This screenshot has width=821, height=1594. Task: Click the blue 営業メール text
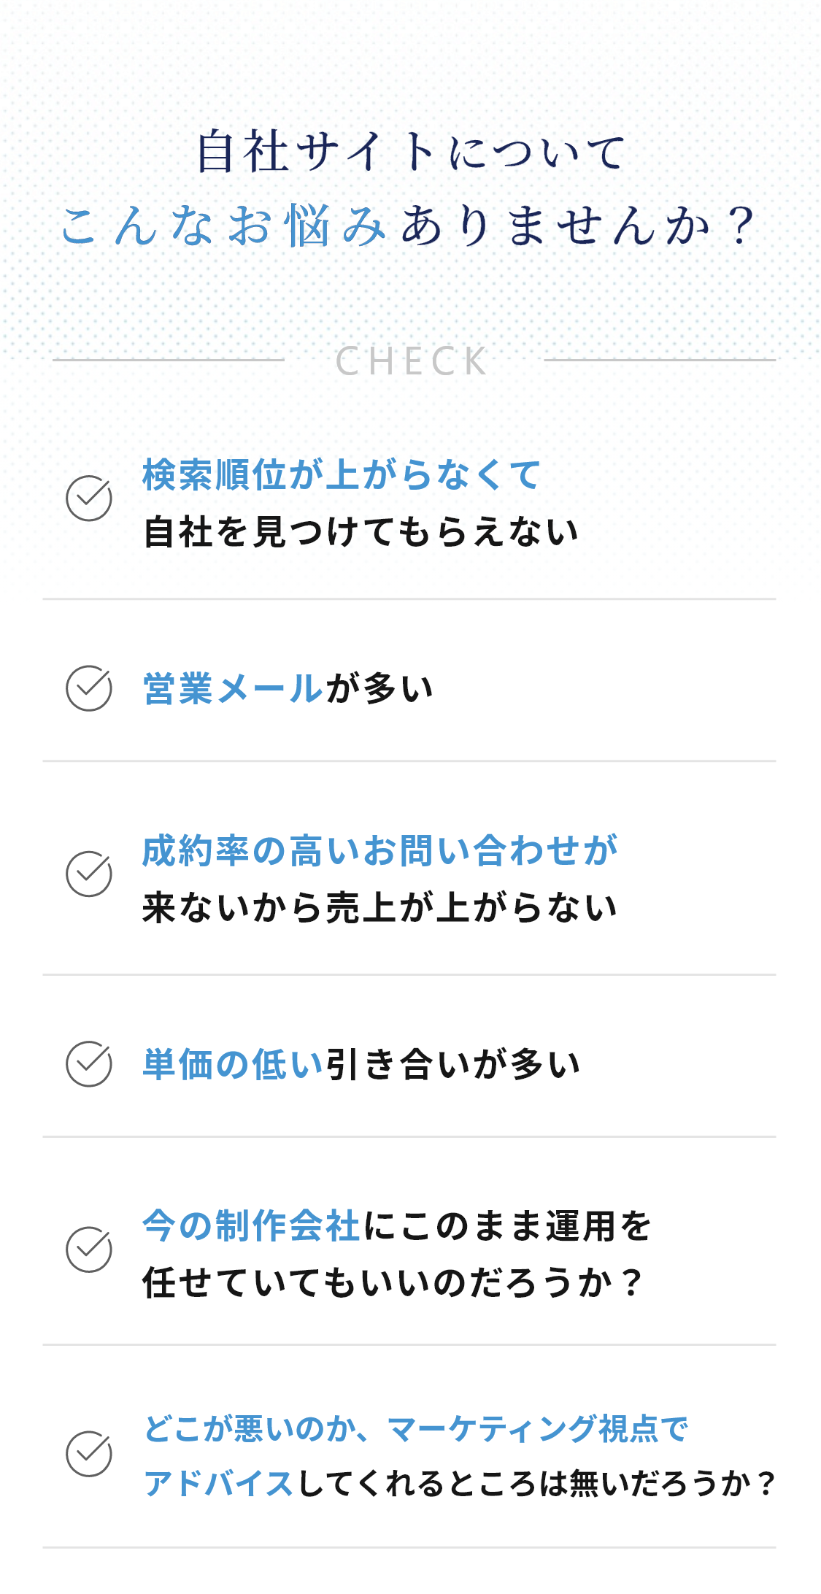(x=233, y=688)
